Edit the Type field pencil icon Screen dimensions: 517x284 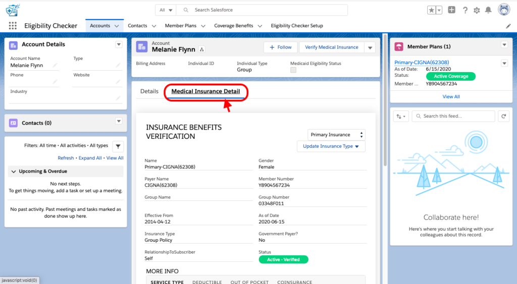(x=118, y=65)
